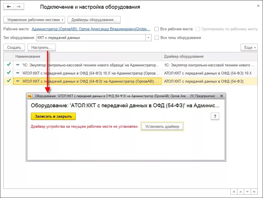
Task: Click the Создать button
Action: 14,47
